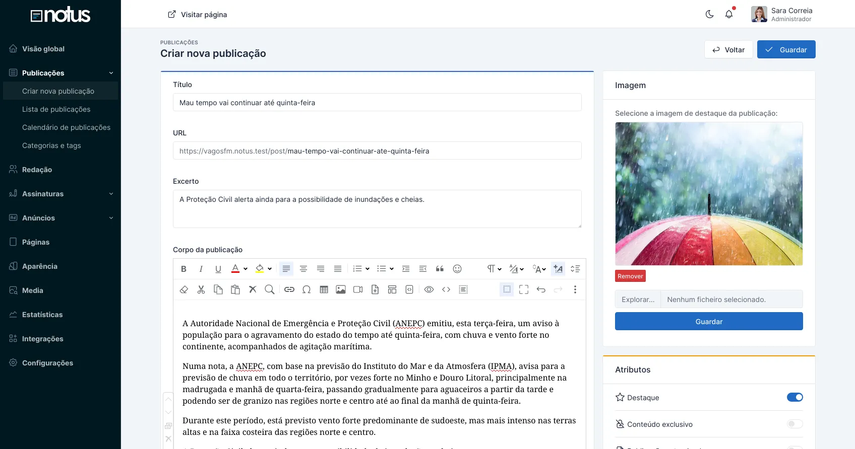Screen dimensions: 855x449
Task: Go to Lista de publicações
Action: tap(56, 109)
